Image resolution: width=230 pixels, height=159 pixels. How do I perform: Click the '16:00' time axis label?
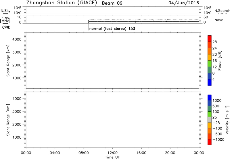[141, 153]
